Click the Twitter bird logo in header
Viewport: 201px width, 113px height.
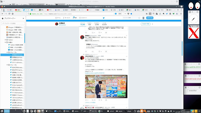click(x=104, y=18)
